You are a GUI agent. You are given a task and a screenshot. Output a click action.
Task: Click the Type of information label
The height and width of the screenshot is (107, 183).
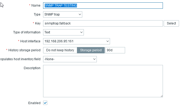(x=27, y=32)
